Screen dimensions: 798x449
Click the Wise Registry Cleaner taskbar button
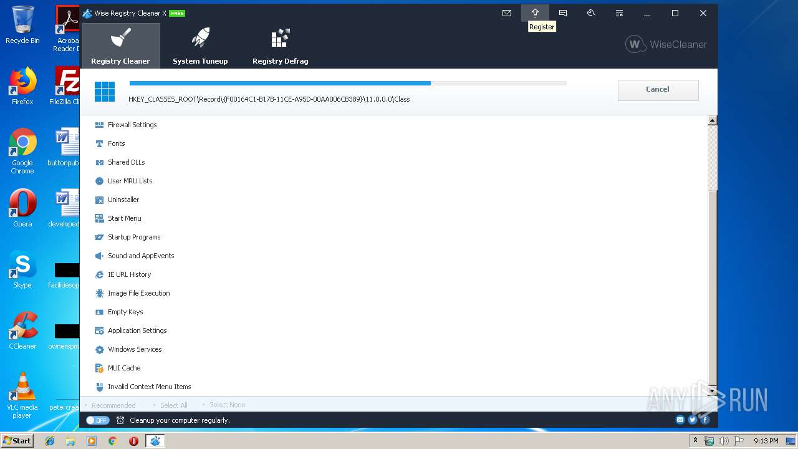click(155, 441)
